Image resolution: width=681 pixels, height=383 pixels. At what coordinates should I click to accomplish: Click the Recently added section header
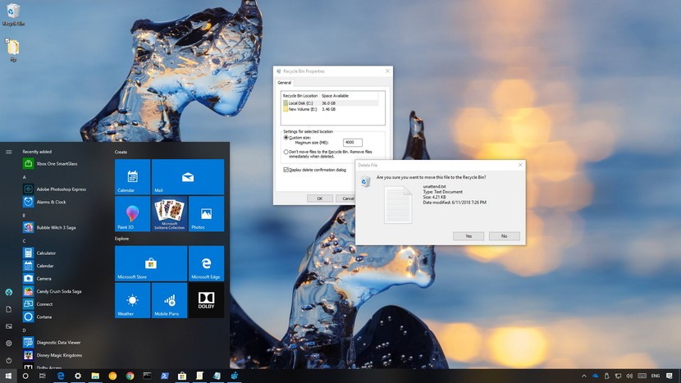pyautogui.click(x=38, y=152)
